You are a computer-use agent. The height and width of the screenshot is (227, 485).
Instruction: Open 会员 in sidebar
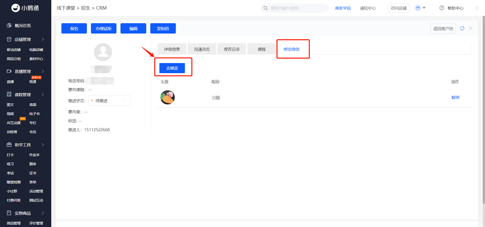33,132
